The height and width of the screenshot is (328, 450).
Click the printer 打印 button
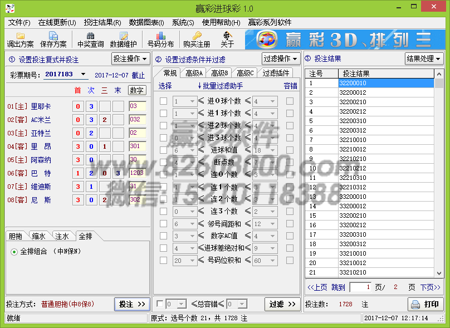[425, 304]
